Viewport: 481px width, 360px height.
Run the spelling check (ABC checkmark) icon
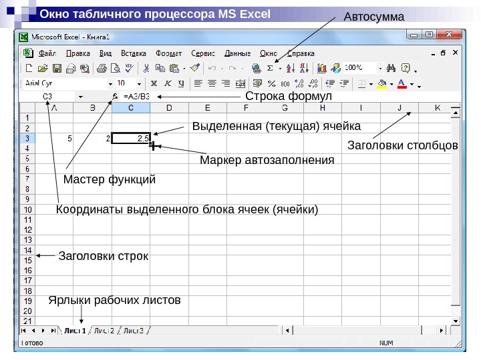click(129, 67)
